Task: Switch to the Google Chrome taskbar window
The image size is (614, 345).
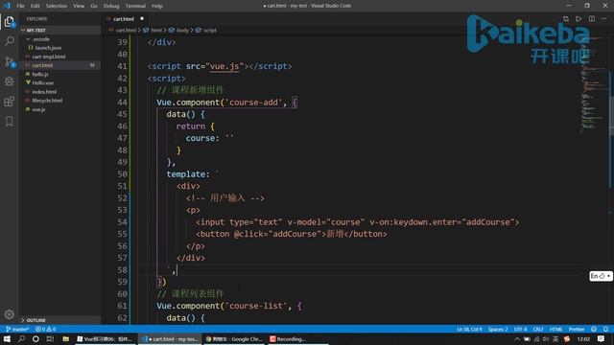Action: click(234, 339)
